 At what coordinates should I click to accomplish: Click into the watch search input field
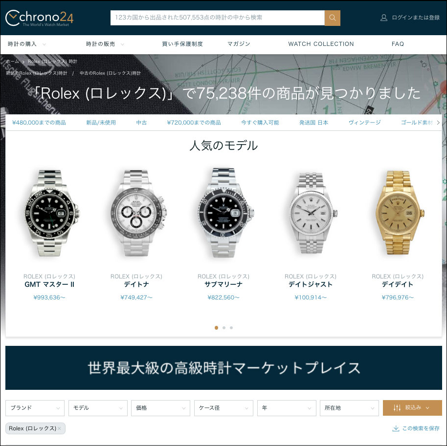point(217,18)
